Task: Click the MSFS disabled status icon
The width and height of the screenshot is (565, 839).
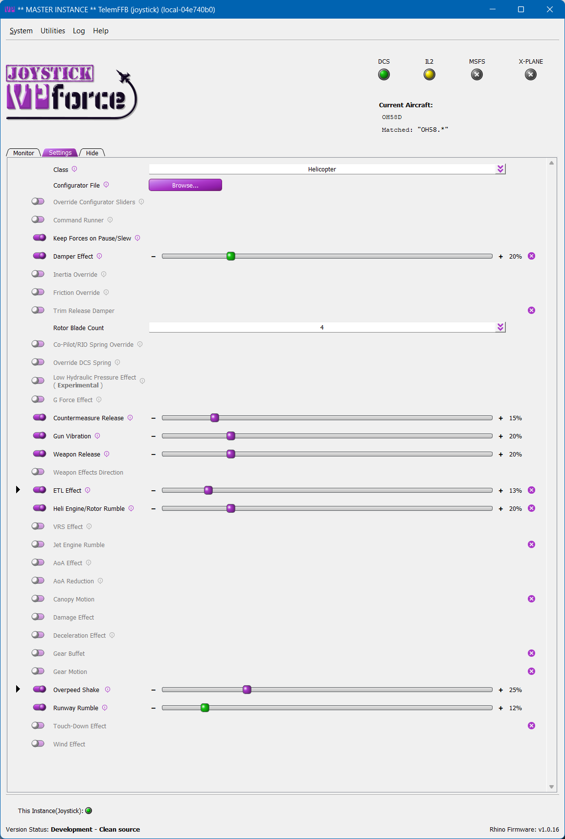Action: (x=477, y=74)
